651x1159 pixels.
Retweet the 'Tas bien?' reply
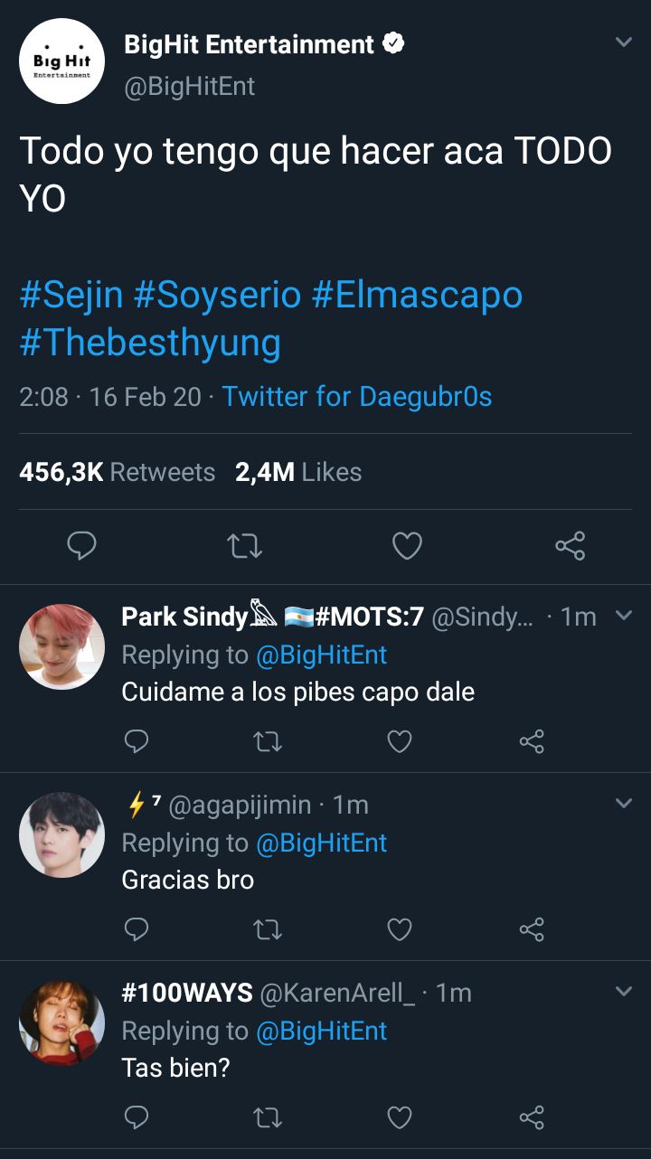coord(268,1118)
